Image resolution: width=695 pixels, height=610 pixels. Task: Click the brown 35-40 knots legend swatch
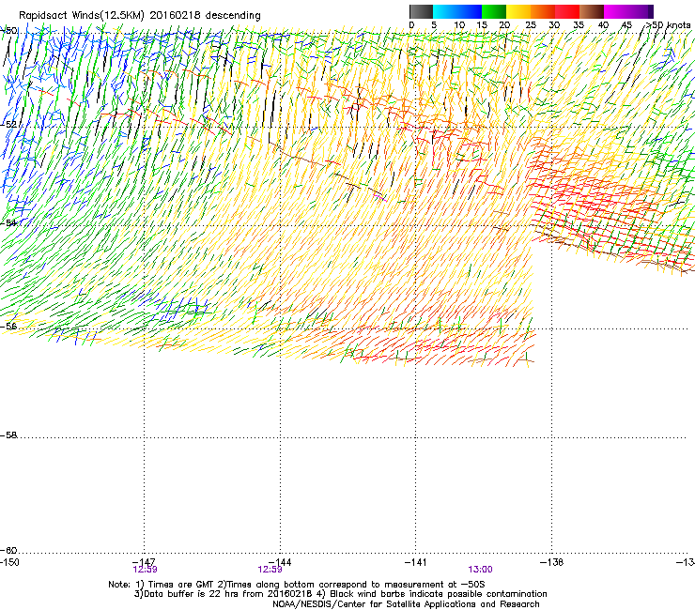[x=592, y=11]
